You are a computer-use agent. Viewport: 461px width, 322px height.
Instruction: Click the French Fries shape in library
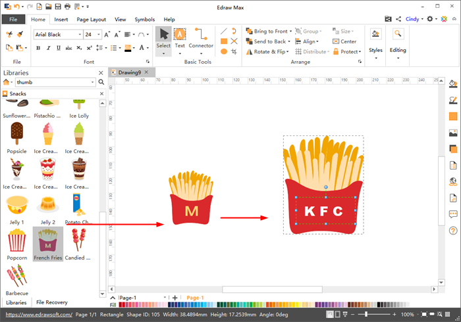click(49, 242)
